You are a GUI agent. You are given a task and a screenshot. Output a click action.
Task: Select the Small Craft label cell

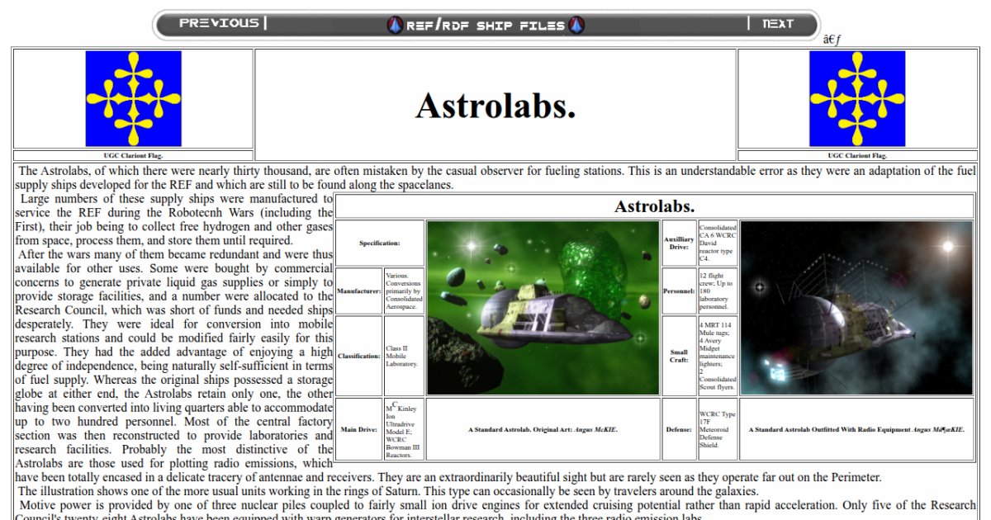click(x=679, y=356)
